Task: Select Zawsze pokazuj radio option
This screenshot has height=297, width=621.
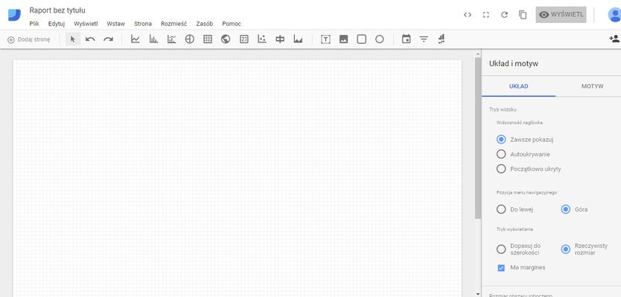Action: tap(501, 139)
